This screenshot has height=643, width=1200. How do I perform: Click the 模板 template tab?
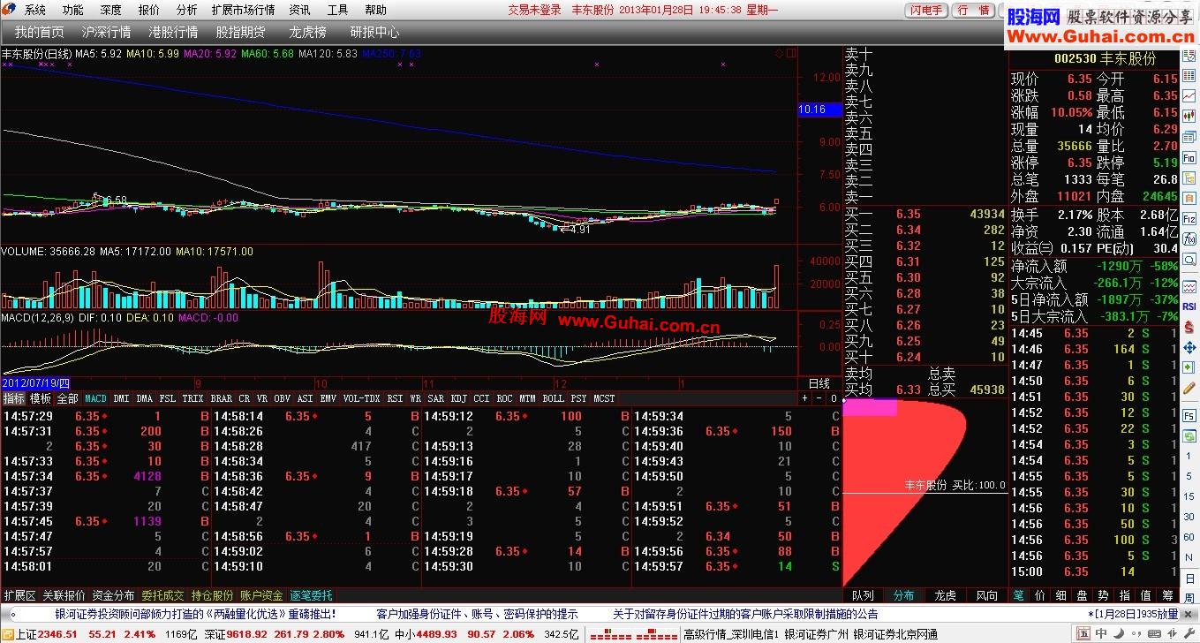click(41, 399)
